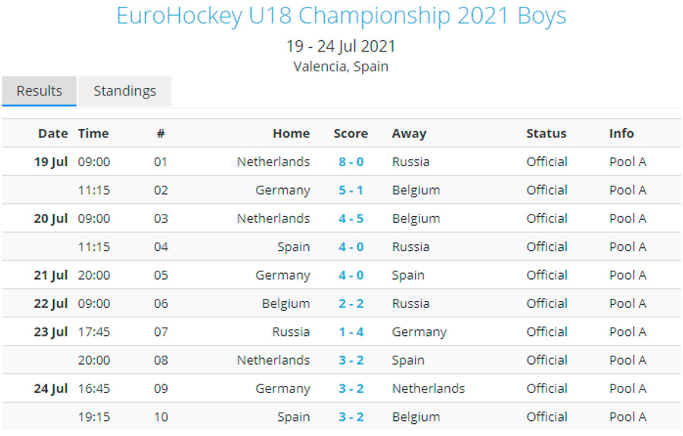The width and height of the screenshot is (683, 436).
Task: Switch to the Standings tab
Action: (124, 91)
